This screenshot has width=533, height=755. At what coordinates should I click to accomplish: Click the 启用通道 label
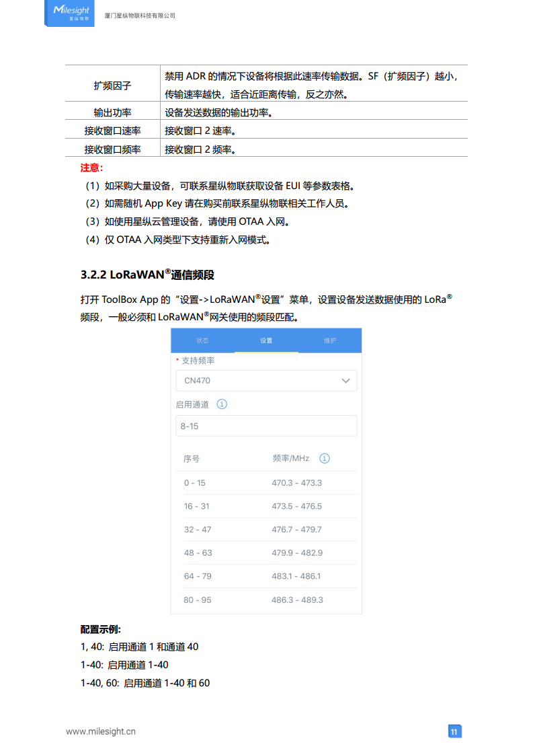192,404
